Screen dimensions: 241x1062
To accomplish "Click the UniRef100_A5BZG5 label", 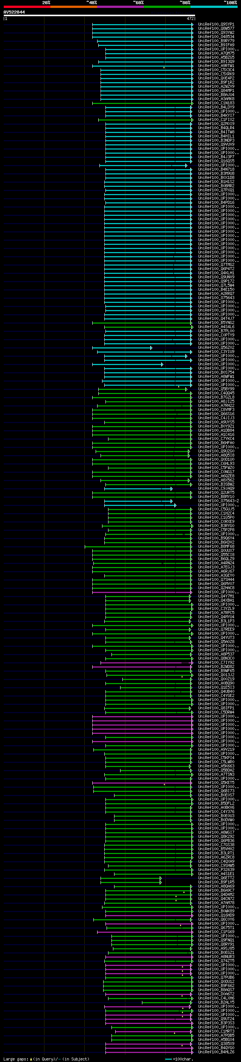I will [216, 57].
